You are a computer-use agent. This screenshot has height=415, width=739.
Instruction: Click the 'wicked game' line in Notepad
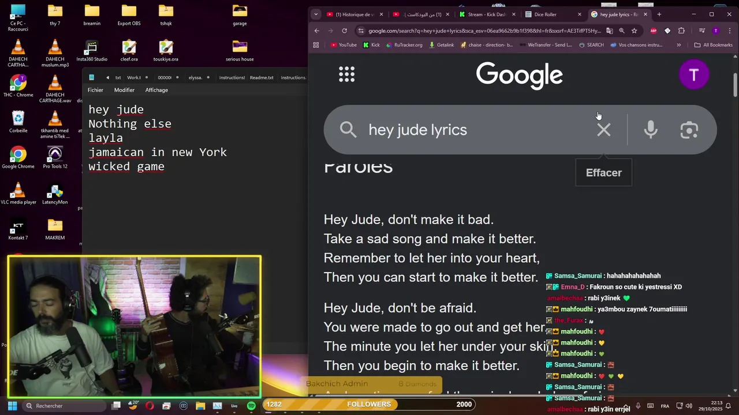click(126, 167)
